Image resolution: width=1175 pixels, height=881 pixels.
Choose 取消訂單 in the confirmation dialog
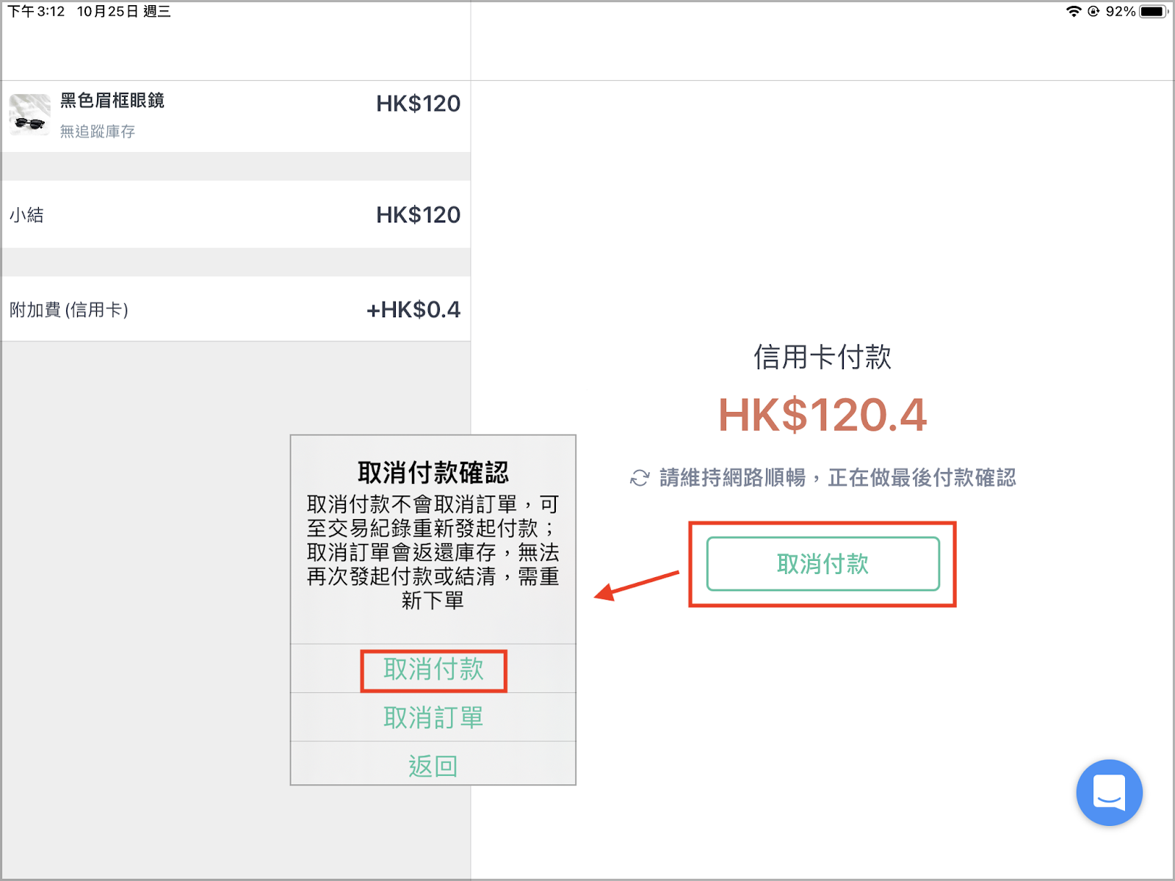pos(433,717)
